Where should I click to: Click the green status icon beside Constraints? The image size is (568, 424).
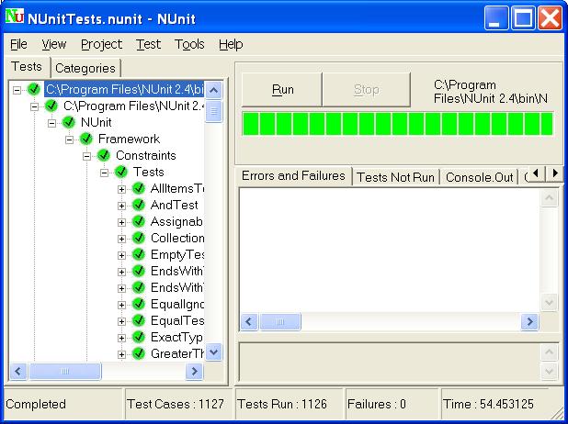(x=104, y=156)
